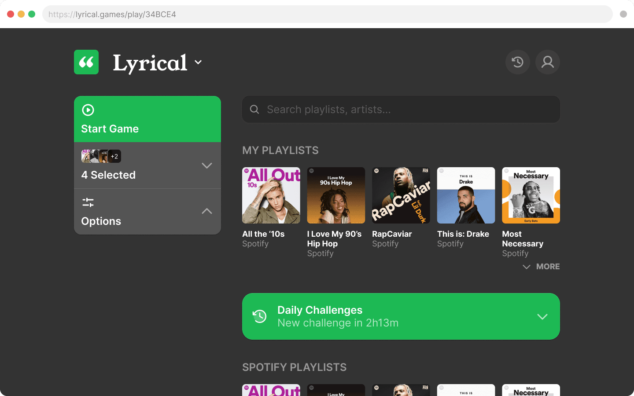634x396 pixels.
Task: Collapse the Options panel chevron
Action: [207, 211]
